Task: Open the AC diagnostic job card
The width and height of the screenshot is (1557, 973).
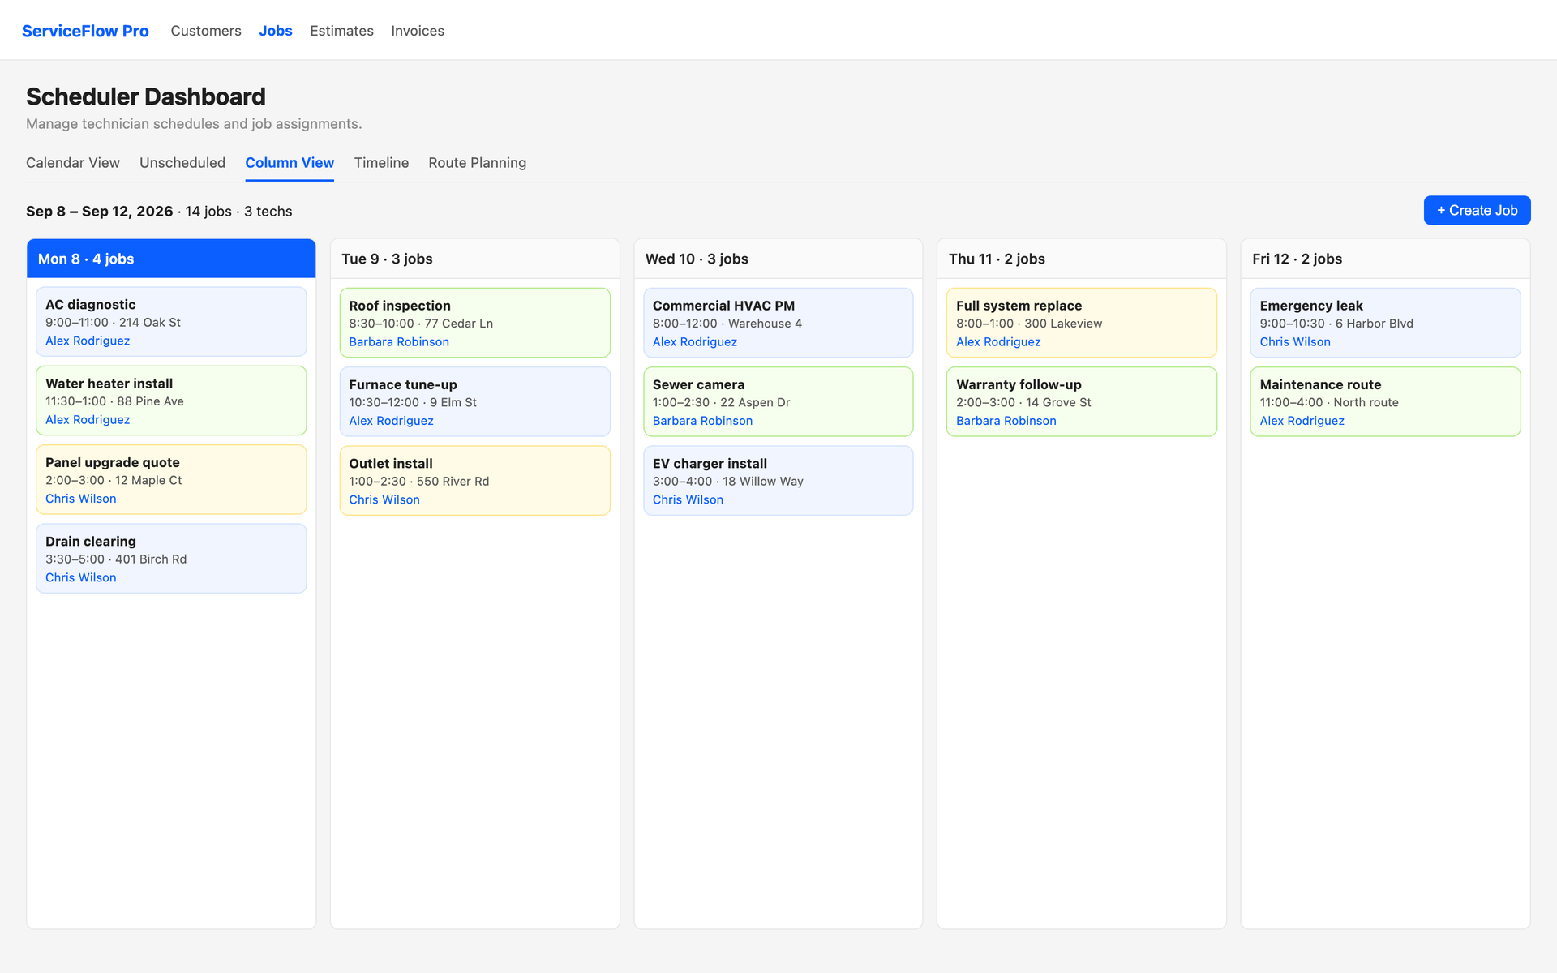Action: click(x=171, y=322)
